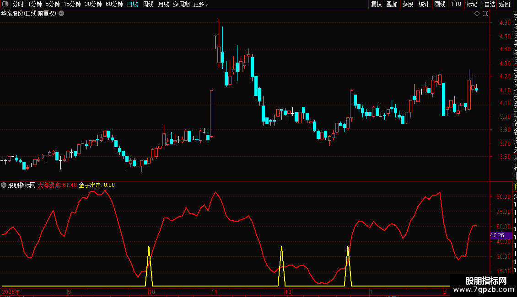Click the 叠加 overlay button
This screenshot has width=517, height=297.
click(x=392, y=4)
